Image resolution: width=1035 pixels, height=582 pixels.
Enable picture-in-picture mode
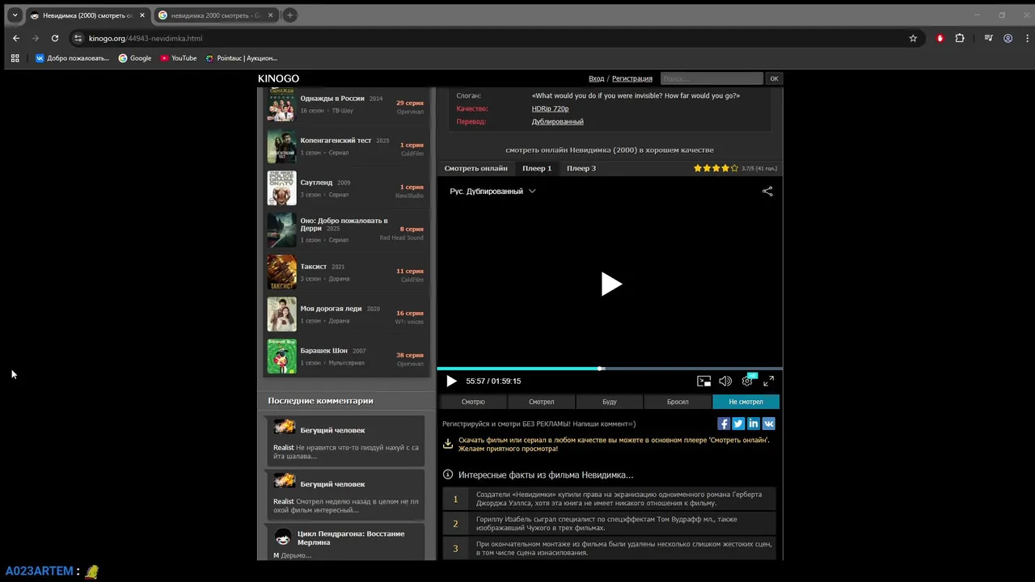(x=704, y=381)
